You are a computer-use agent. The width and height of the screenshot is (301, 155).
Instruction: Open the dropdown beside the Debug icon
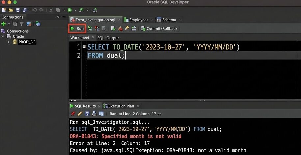click(x=87, y=10)
